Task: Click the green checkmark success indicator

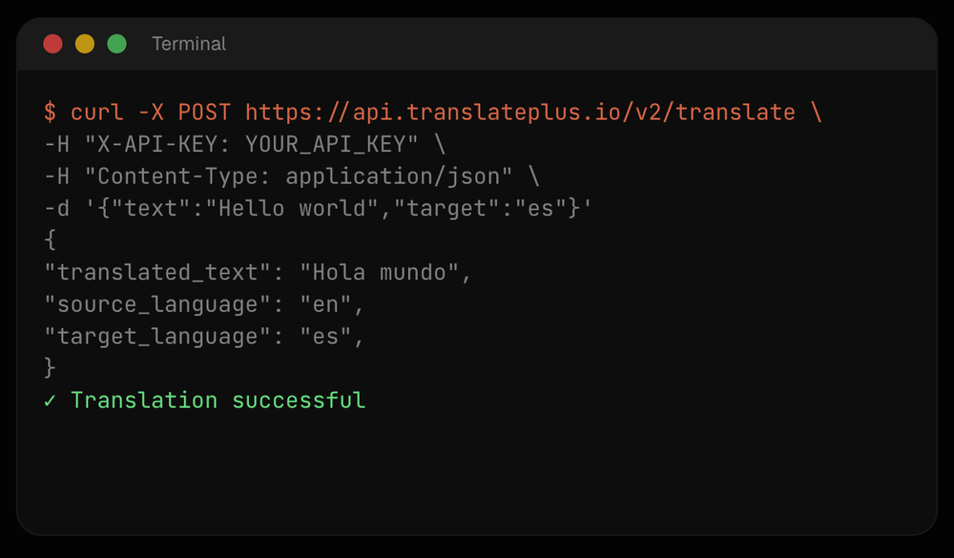Action: coord(50,400)
